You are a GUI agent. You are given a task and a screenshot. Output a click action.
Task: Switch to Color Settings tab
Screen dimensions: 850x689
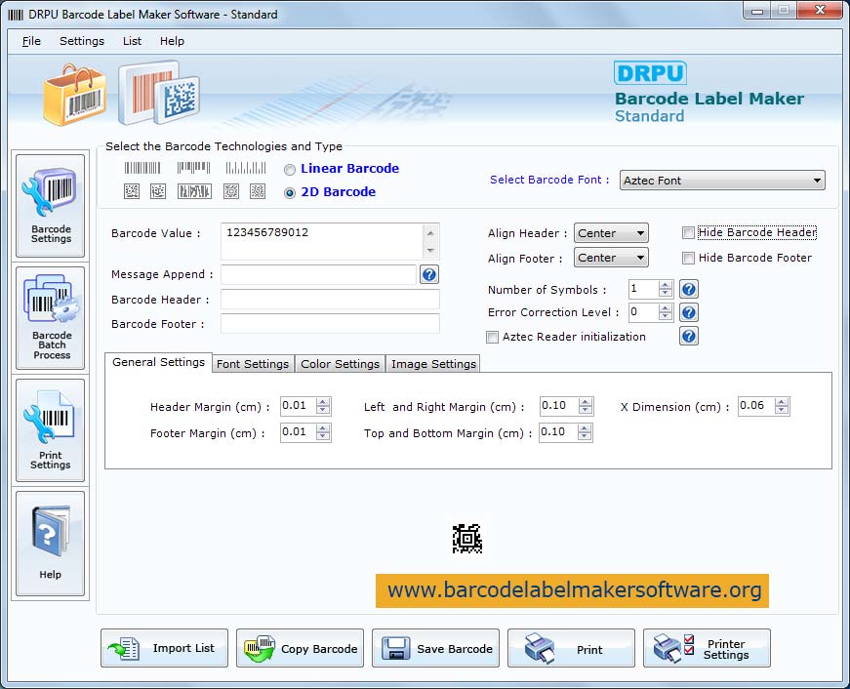(x=340, y=364)
